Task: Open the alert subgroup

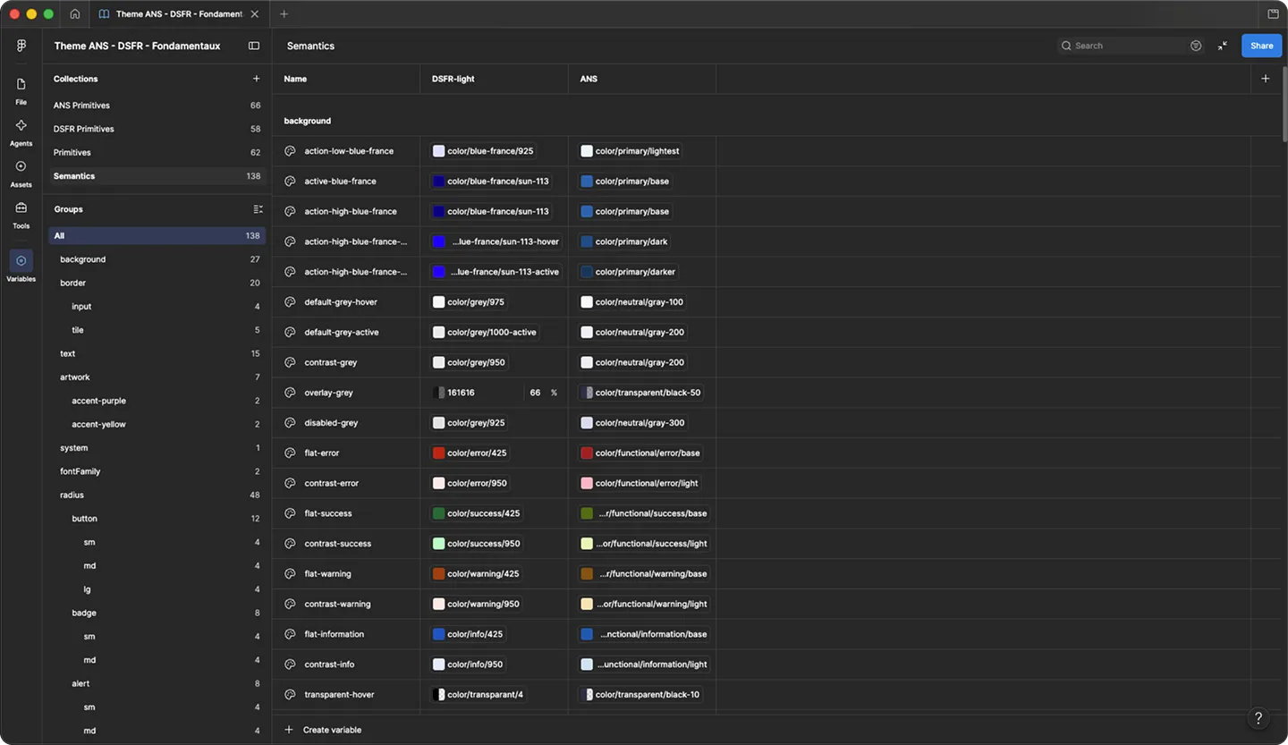Action: click(x=157, y=683)
